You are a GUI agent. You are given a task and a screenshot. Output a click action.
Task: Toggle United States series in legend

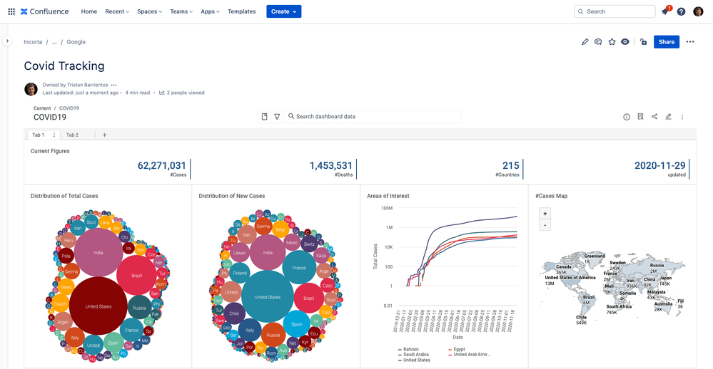tap(414, 360)
